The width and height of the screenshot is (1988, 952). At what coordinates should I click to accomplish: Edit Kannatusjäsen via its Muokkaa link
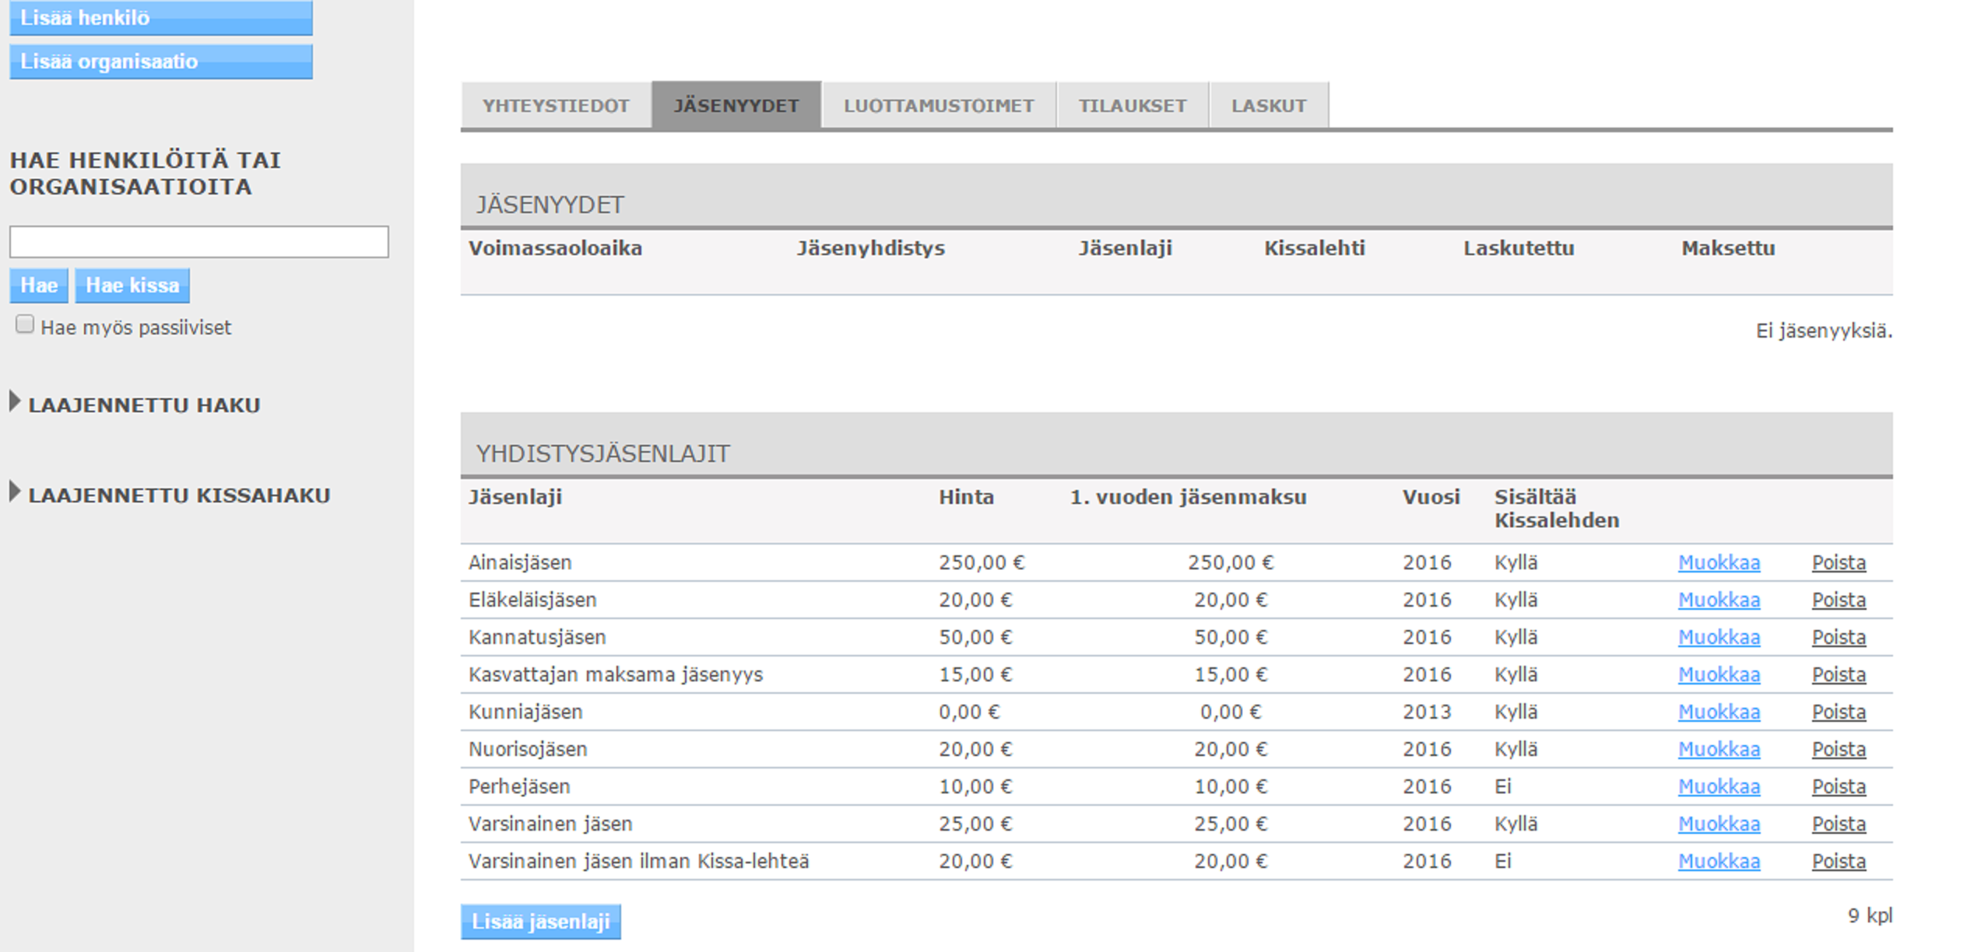pyautogui.click(x=1719, y=637)
